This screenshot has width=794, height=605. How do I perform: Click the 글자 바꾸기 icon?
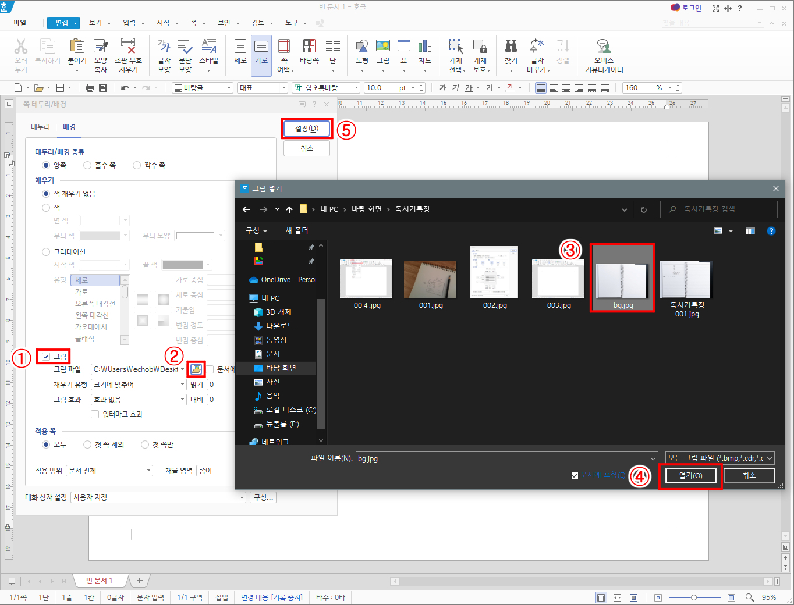point(537,47)
